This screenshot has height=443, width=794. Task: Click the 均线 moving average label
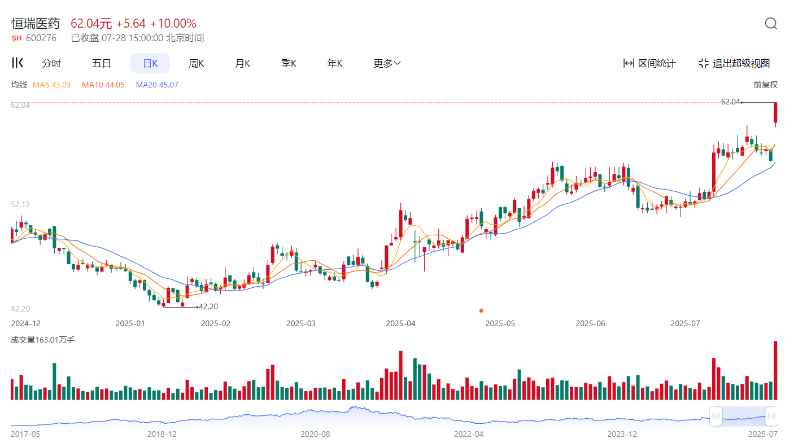19,85
